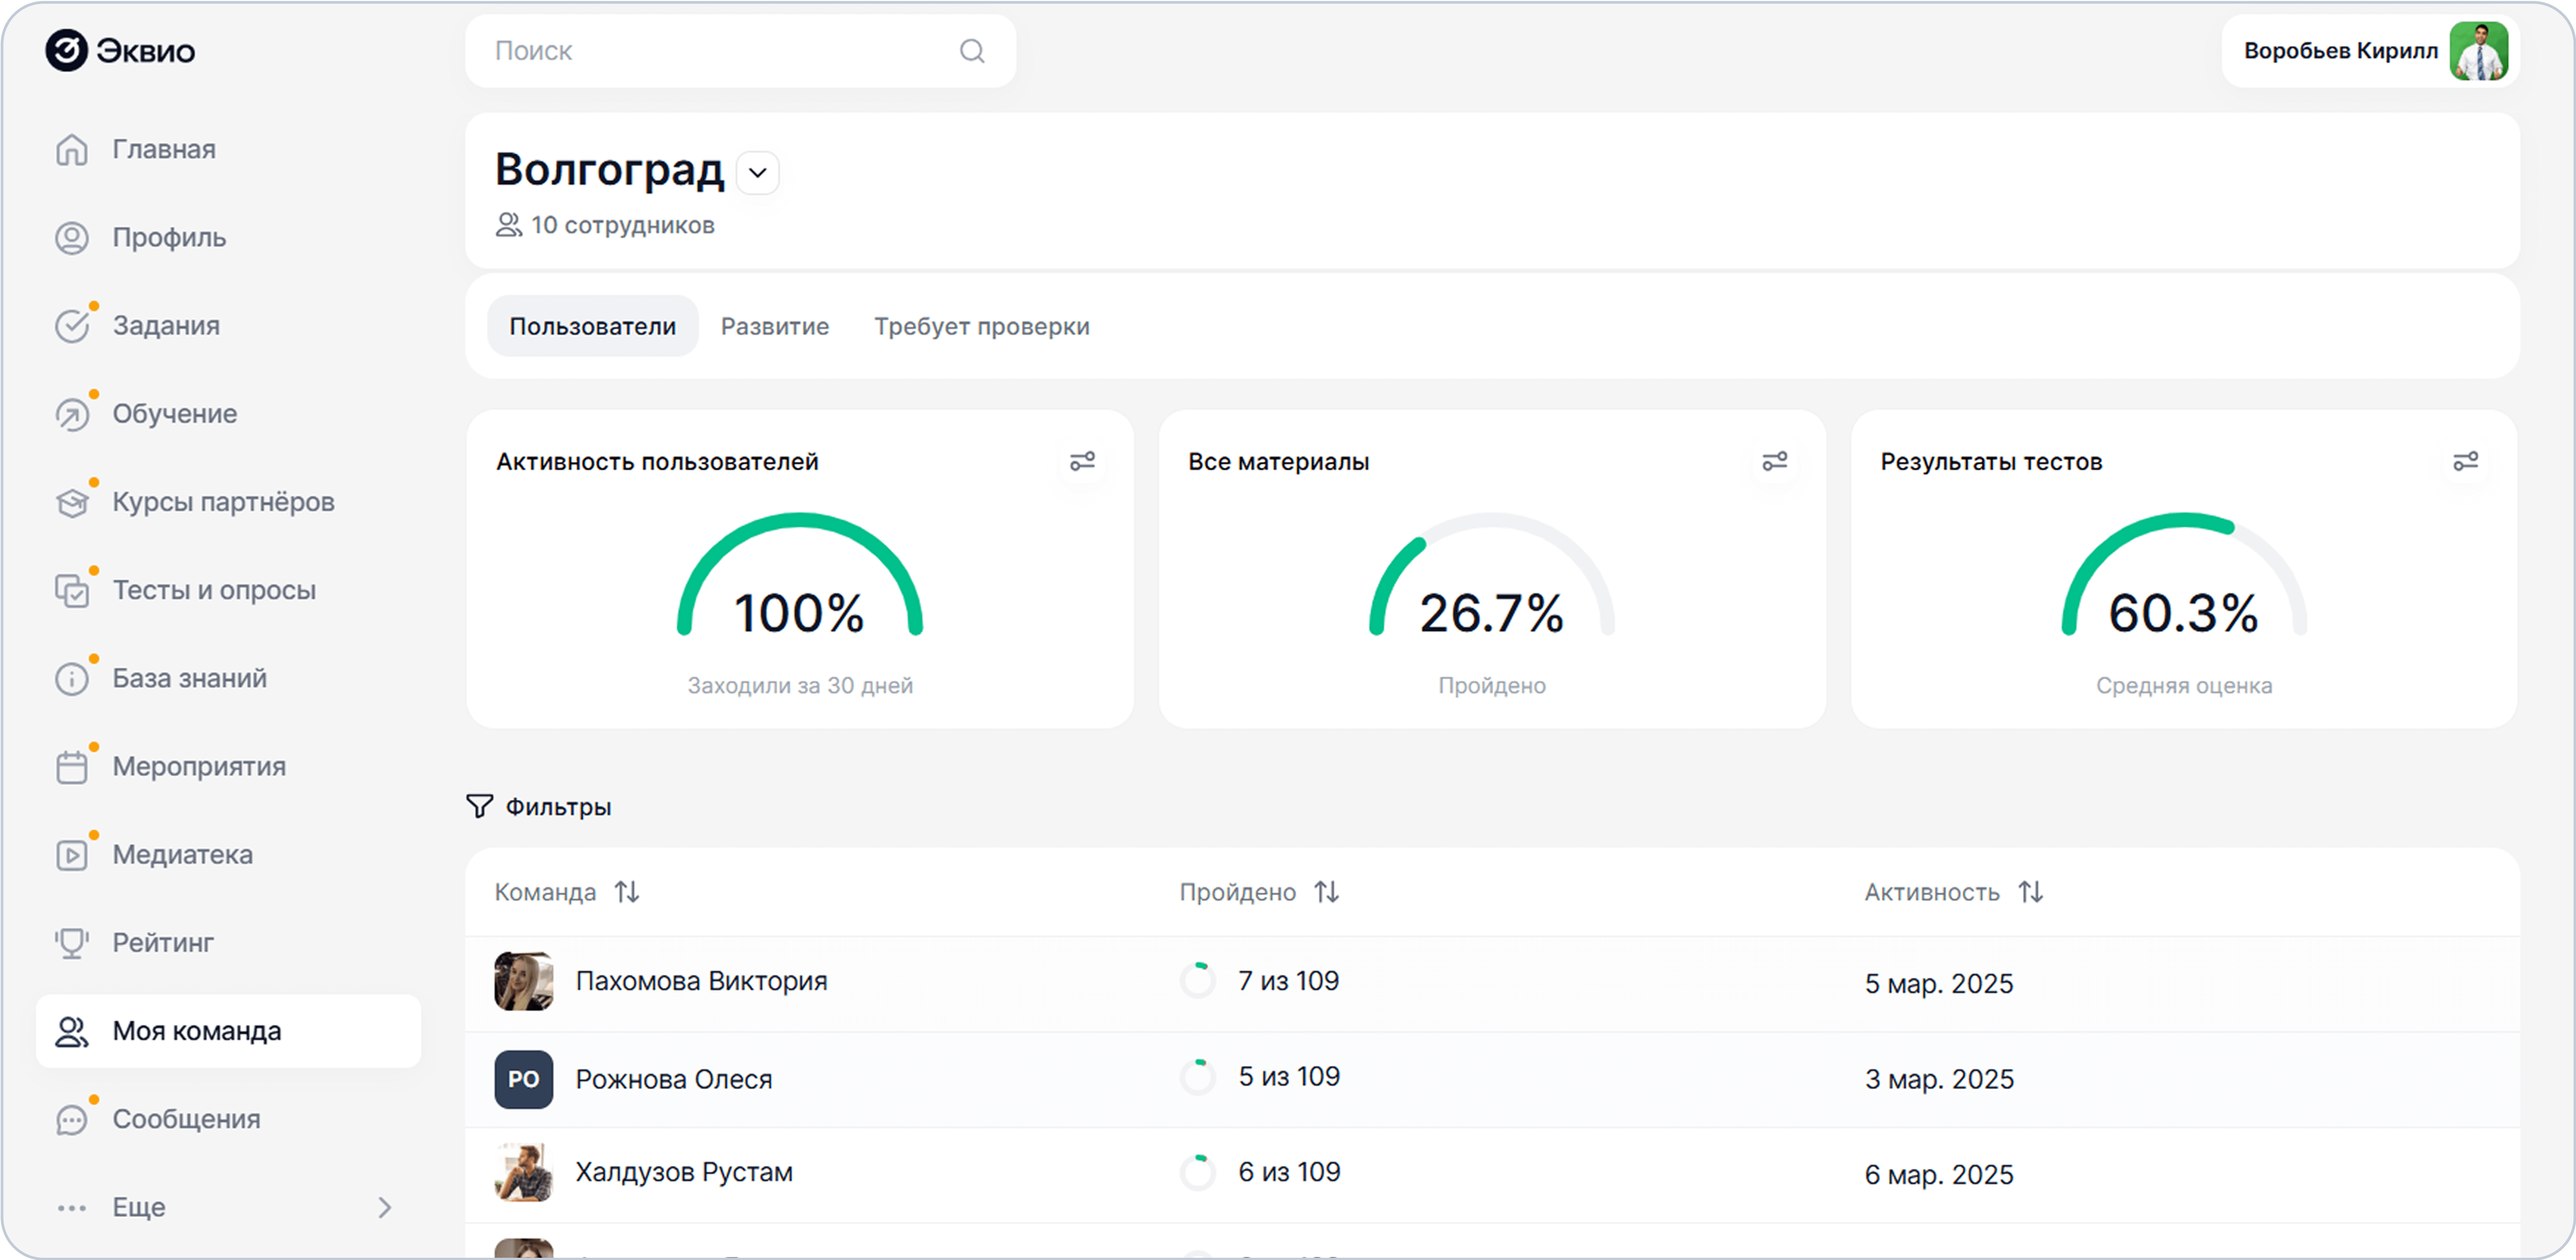2576x1260 pixels.
Task: Click the 6 мар. 2025 date
Action: tap(1939, 1175)
